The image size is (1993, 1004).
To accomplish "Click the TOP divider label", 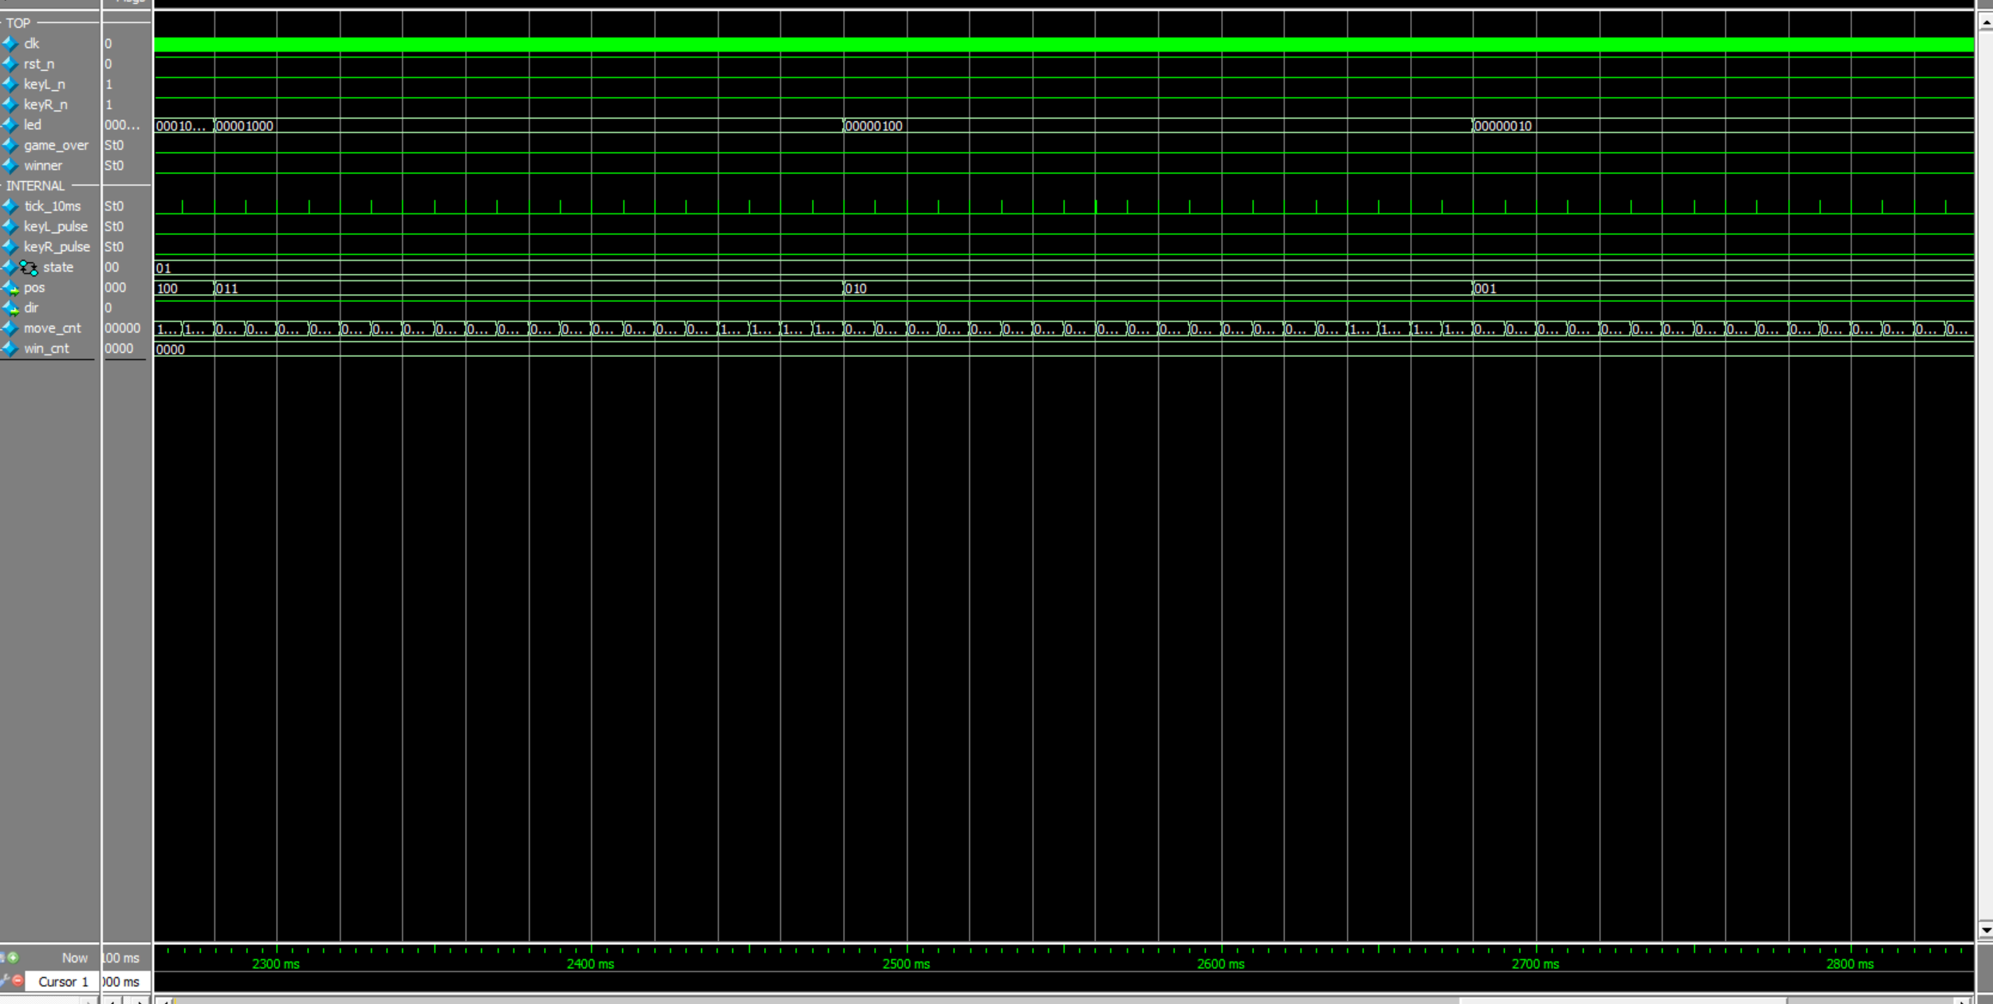I will click(18, 23).
